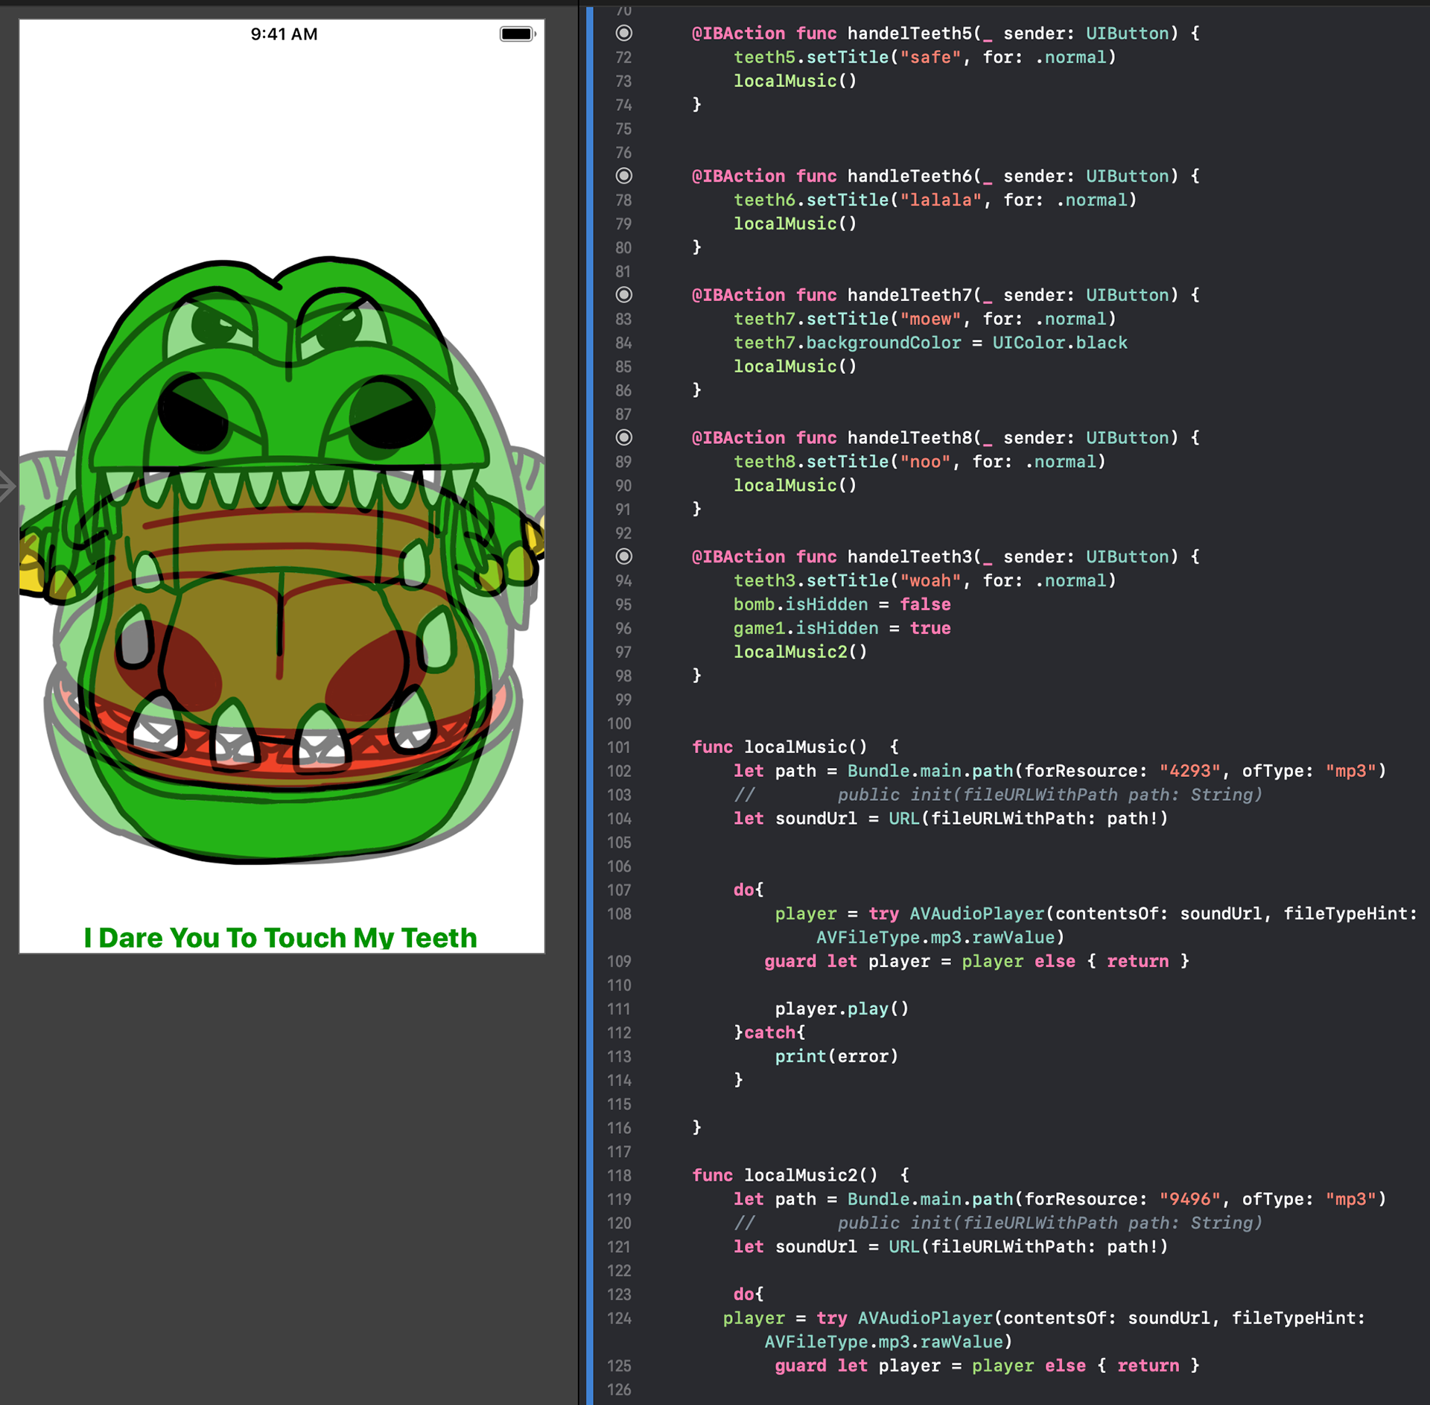Click line number 124 in the gutter
The image size is (1430, 1405).
pyautogui.click(x=620, y=1319)
